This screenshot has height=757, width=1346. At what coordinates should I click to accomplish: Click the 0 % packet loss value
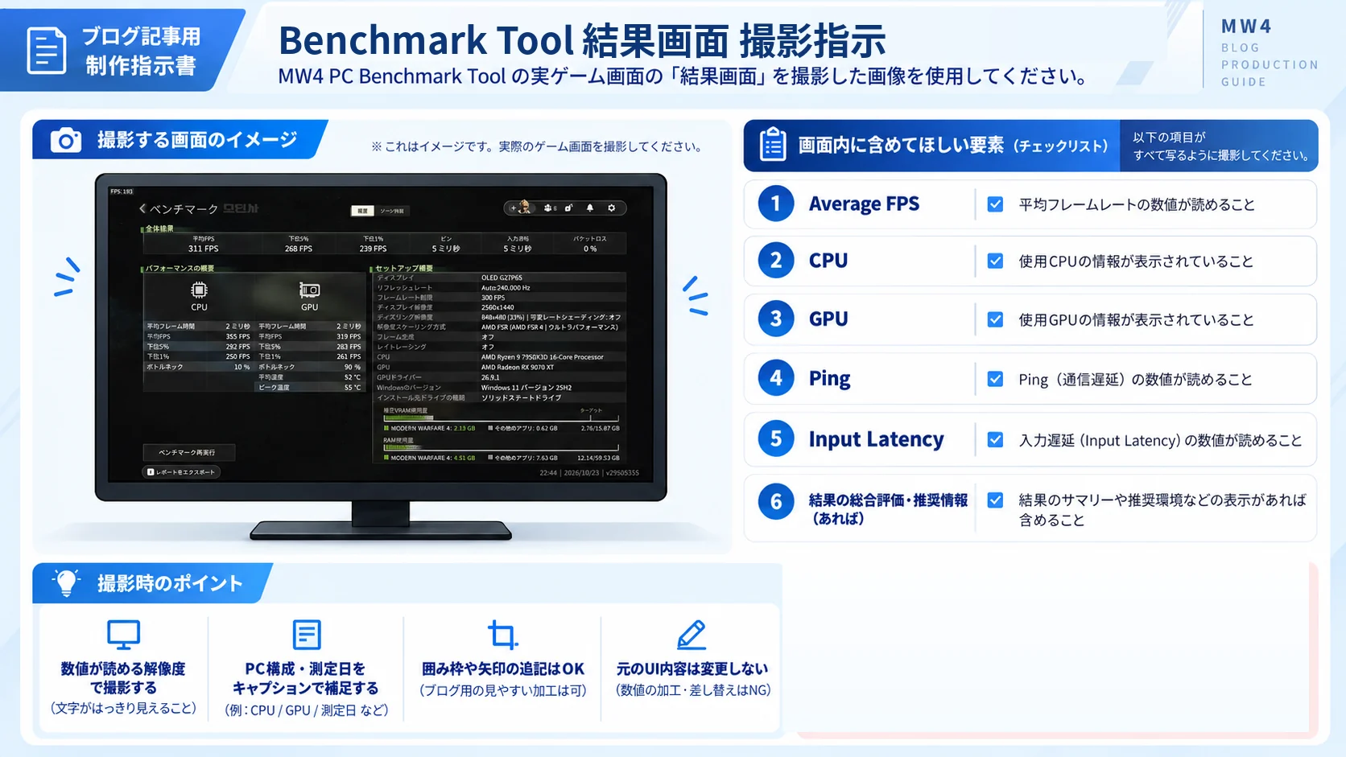click(x=590, y=249)
